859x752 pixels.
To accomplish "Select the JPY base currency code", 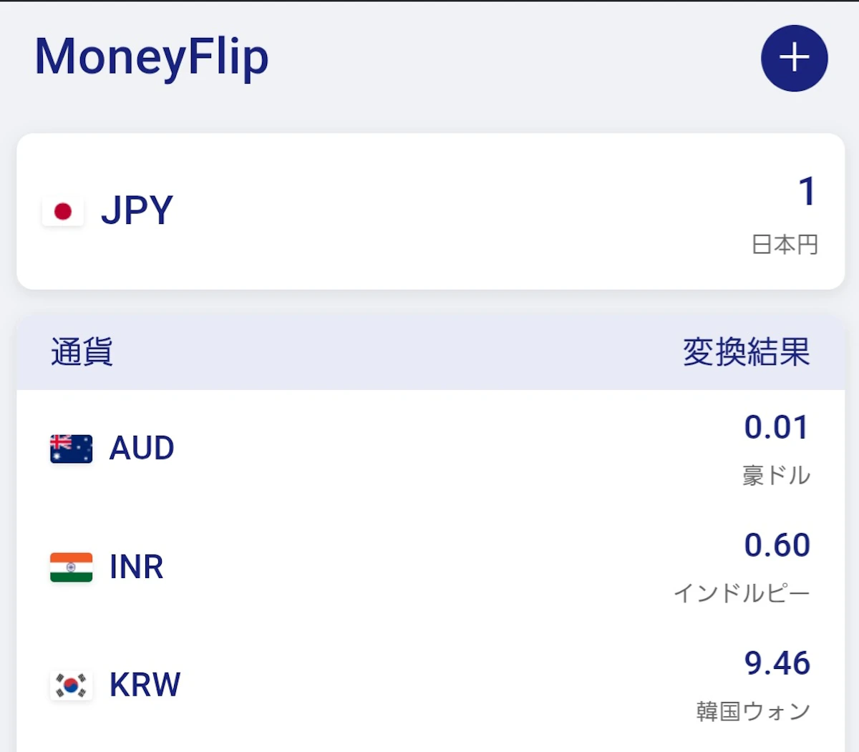I will point(137,210).
